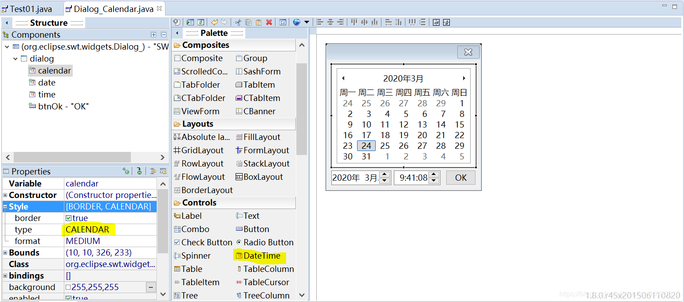Click the Replicate height icon

pyautogui.click(x=398, y=22)
